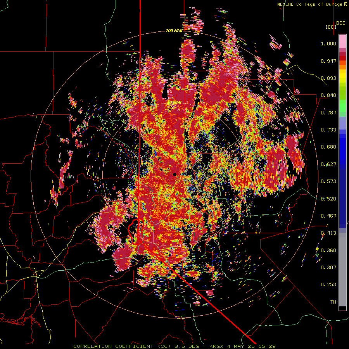Select the 0.467 legend value
349x349 pixels.
328,216
